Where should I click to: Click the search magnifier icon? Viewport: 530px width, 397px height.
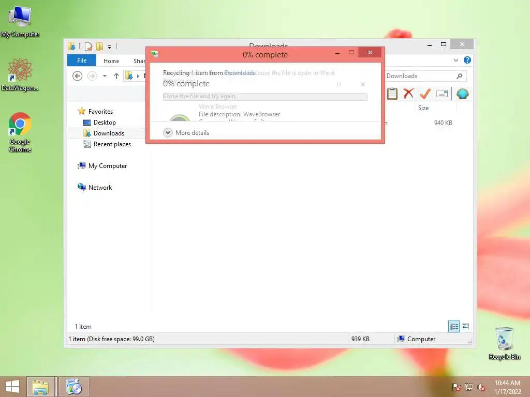(460, 76)
